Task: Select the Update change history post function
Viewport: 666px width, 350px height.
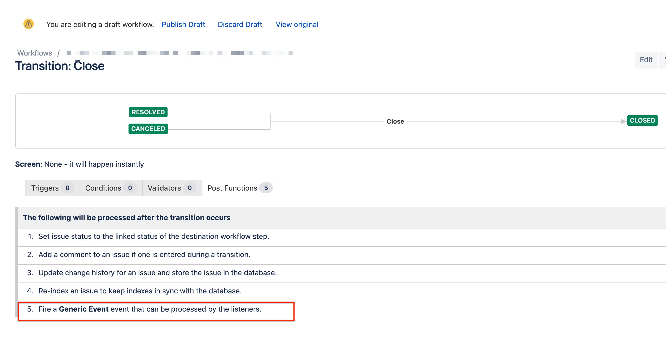Action: [x=157, y=273]
